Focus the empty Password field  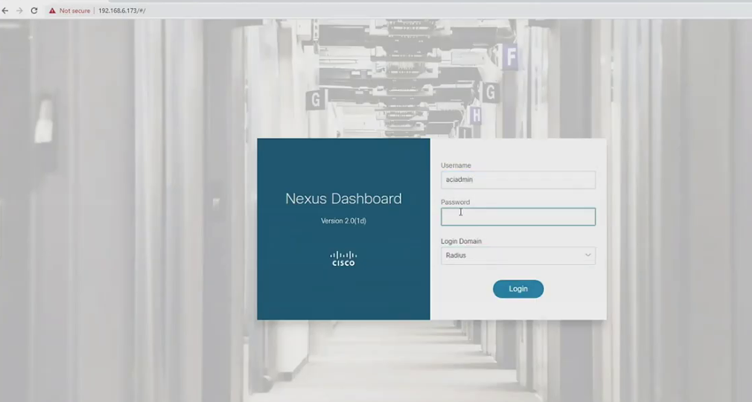(x=518, y=216)
